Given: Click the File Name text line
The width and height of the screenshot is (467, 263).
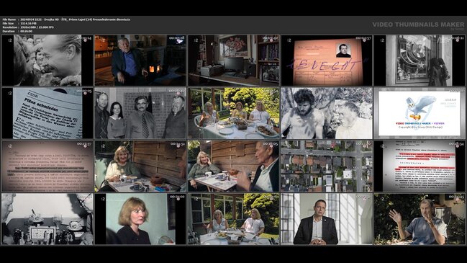Looking at the screenshot, I should pyautogui.click(x=66, y=19).
